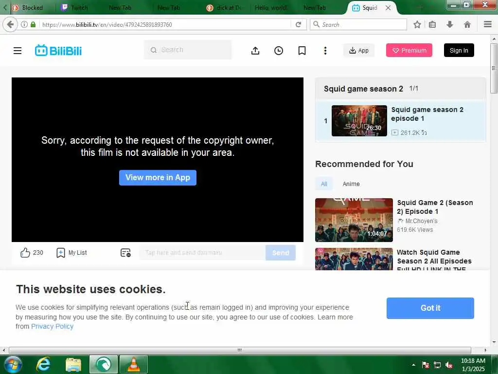Open the hamburger menu beside BiliBili logo
The image size is (498, 374).
tap(18, 51)
